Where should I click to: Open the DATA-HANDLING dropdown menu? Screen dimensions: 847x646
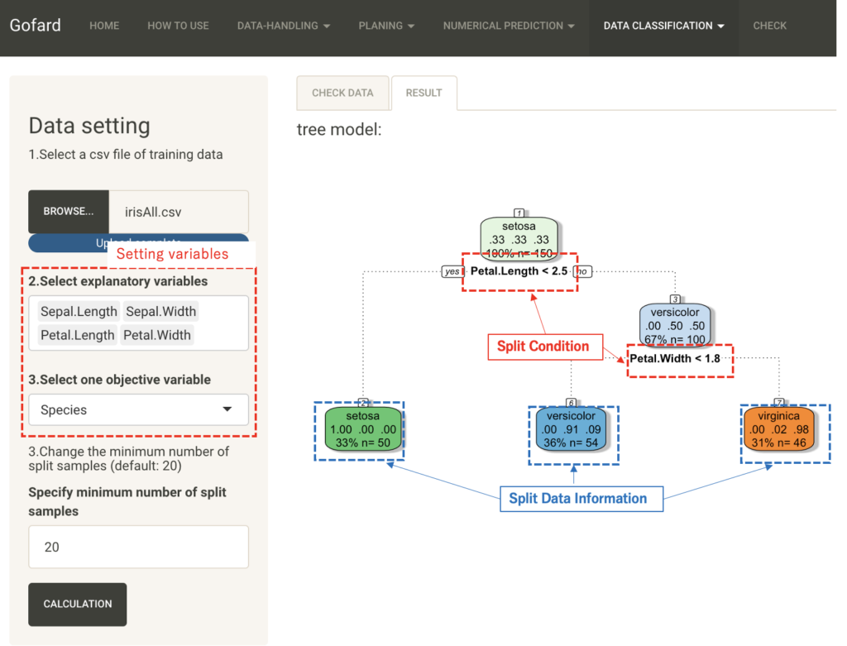283,26
